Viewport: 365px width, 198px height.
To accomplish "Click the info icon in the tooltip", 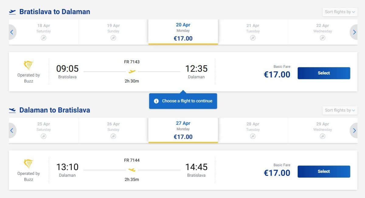I will (156, 101).
